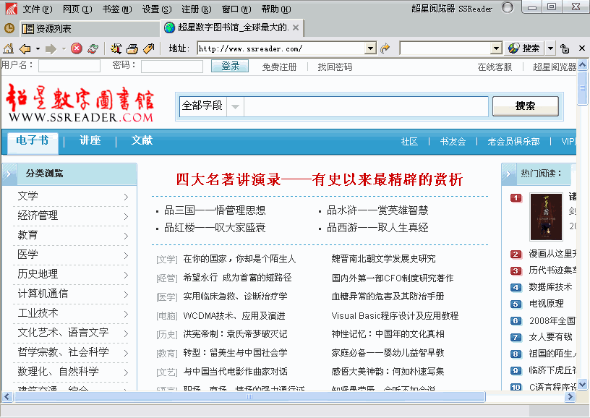Screen dimensions: 590x418
Task: Go to the home page icon
Action: click(8, 48)
